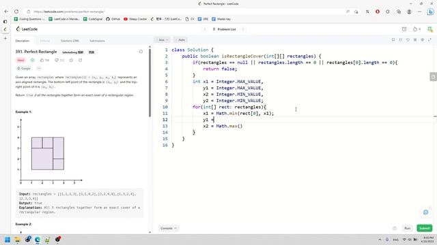Open the Editorial tab
437x245 pixels.
point(45,41)
